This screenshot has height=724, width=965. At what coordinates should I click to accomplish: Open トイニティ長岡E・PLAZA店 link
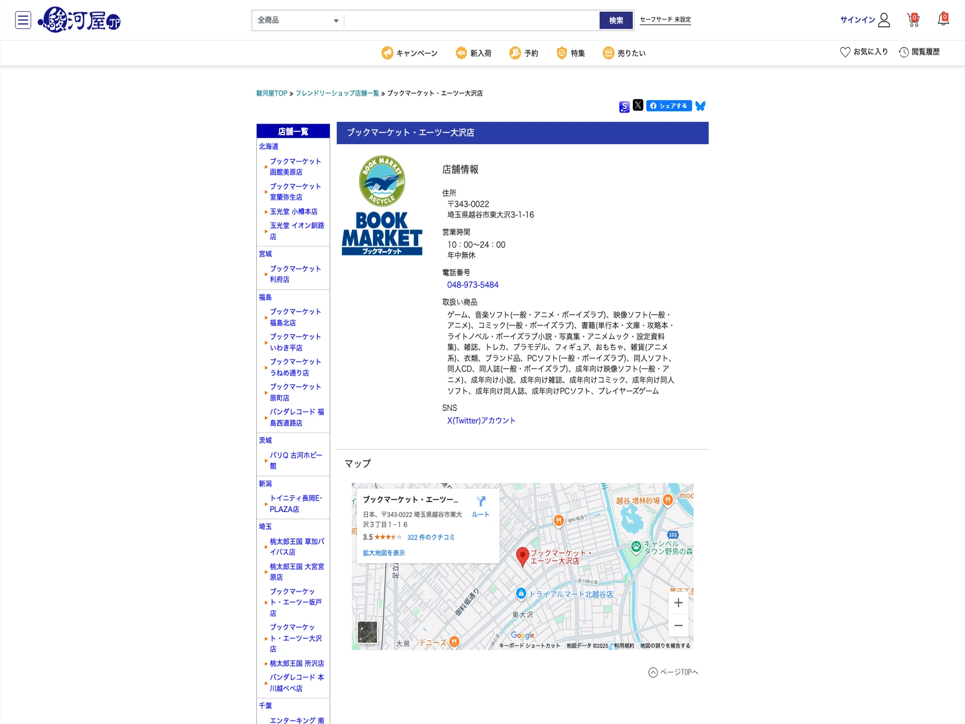[x=296, y=504]
